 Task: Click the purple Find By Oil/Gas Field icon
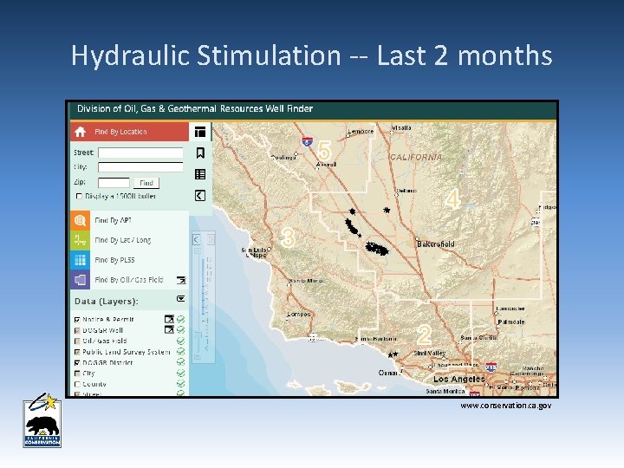pyautogui.click(x=80, y=280)
